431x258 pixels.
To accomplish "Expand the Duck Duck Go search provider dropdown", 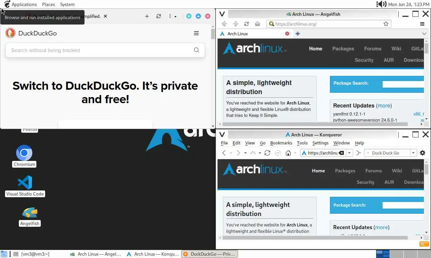I will tap(413, 153).
